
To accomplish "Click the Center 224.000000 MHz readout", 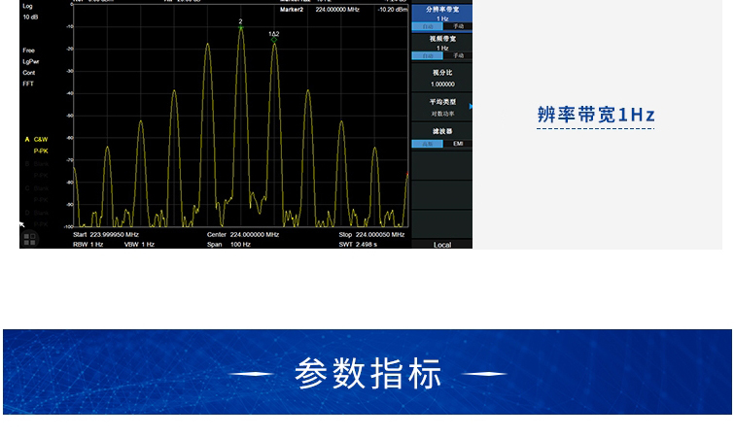I will [x=243, y=234].
